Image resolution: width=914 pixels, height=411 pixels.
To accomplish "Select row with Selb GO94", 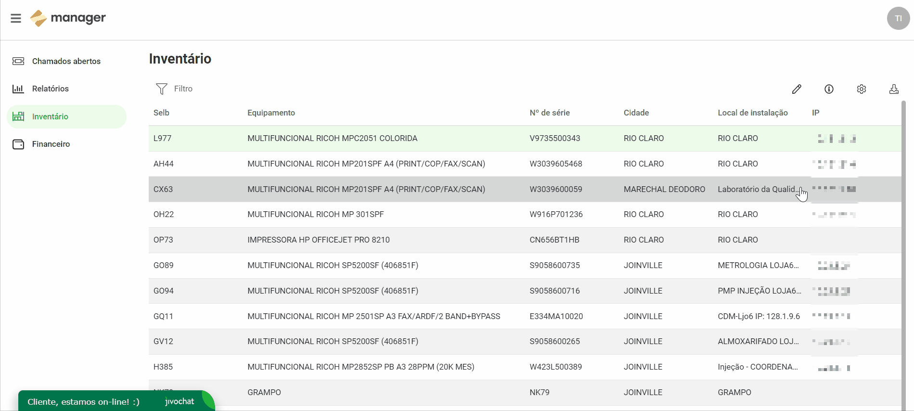I will (525, 291).
